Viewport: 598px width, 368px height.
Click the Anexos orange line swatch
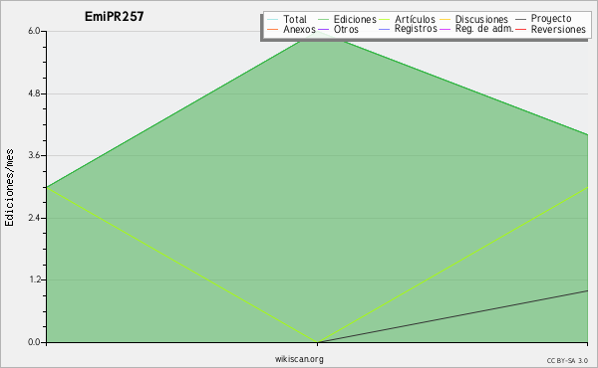click(x=273, y=29)
